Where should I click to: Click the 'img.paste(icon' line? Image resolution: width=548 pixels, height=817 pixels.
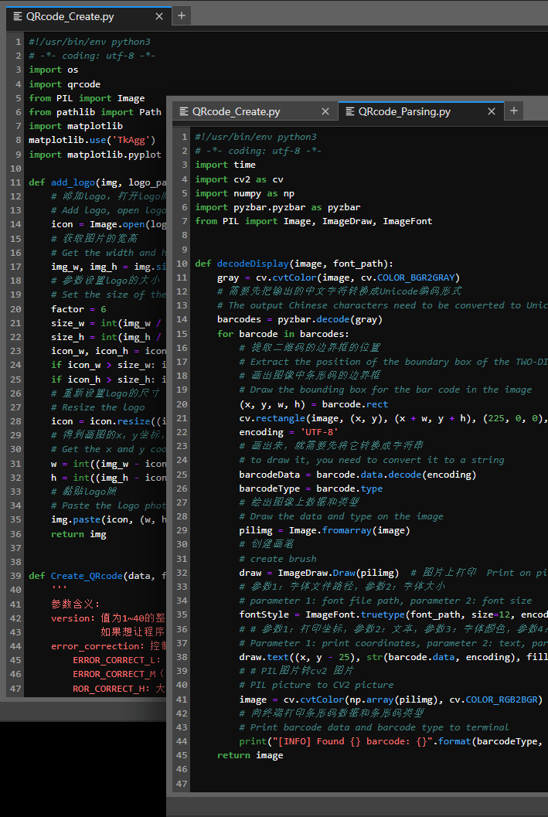pyautogui.click(x=108, y=519)
